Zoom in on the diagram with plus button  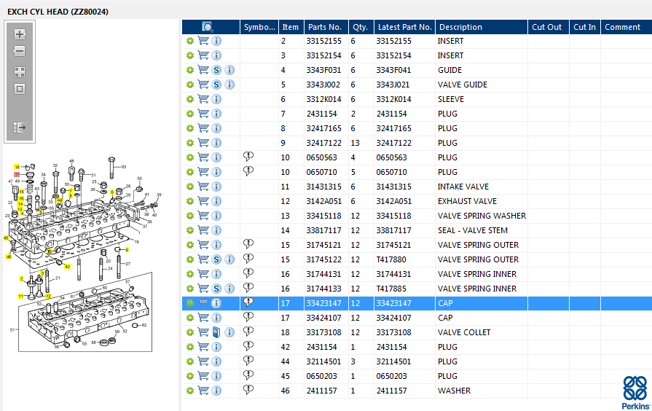[20, 34]
